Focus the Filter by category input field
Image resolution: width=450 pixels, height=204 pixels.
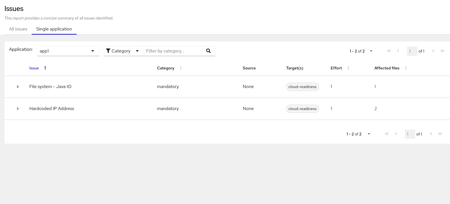[x=173, y=51]
